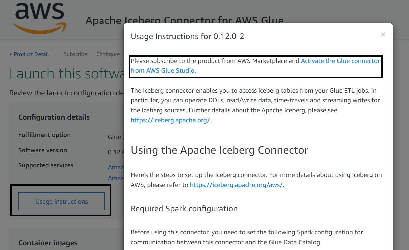
Task: Click the Usage Instructions for 0.12.0-2 title
Action: click(187, 36)
